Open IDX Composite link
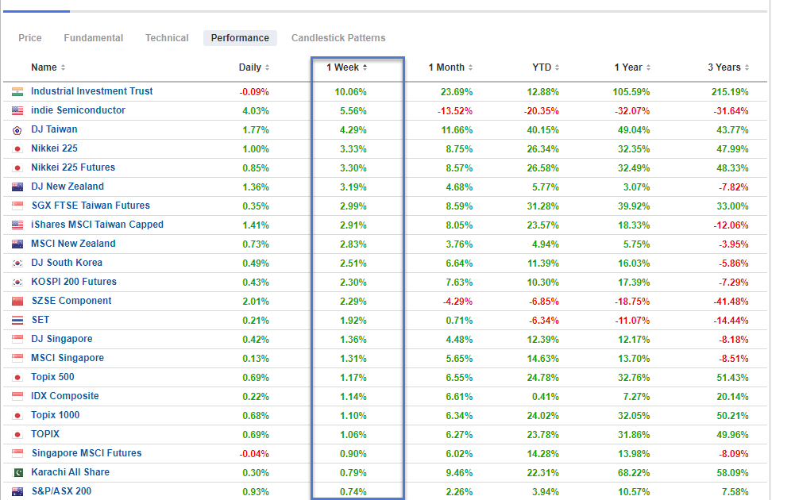The height and width of the screenshot is (500, 795). click(65, 396)
